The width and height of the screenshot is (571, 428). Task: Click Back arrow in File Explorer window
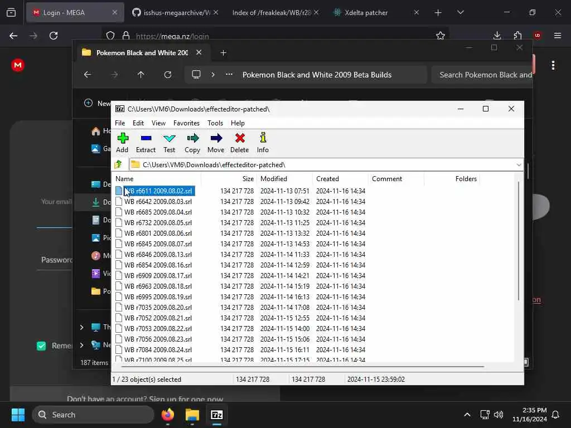point(88,75)
